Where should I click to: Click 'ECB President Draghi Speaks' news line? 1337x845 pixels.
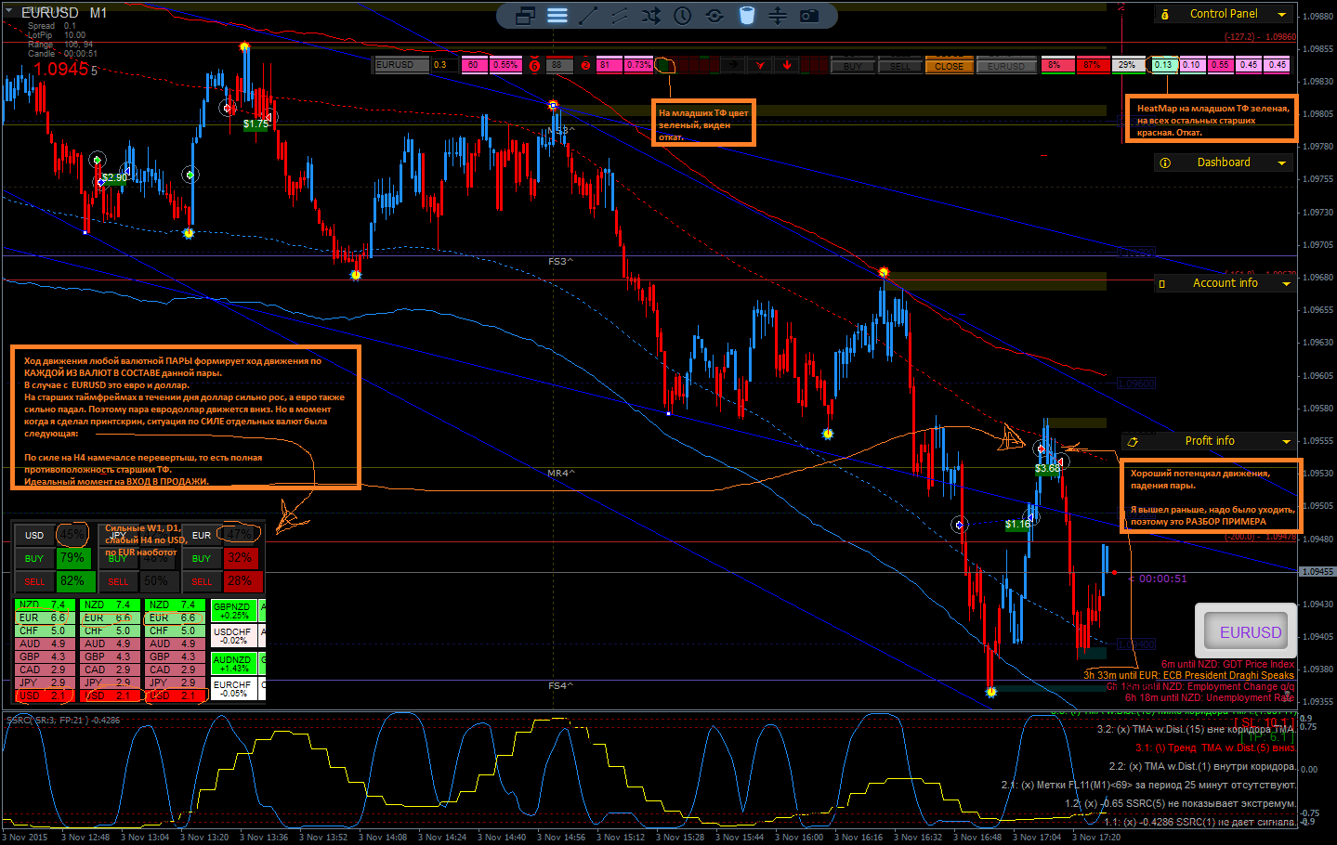click(1188, 675)
